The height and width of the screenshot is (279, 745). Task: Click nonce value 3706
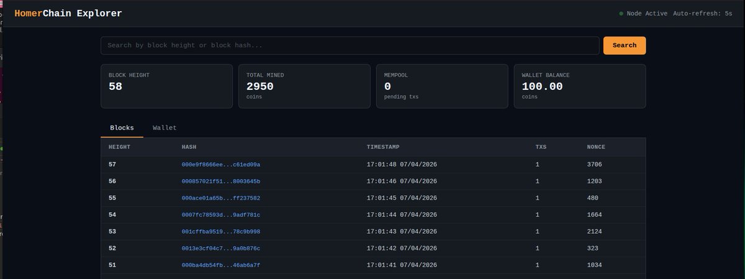click(x=595, y=164)
